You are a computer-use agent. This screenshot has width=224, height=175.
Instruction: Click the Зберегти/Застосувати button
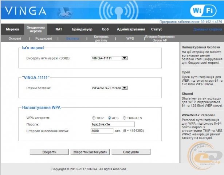pyautogui.click(x=90, y=152)
